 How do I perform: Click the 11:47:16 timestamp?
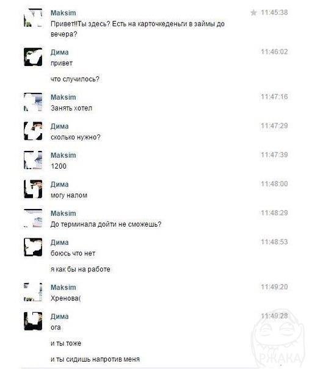(x=274, y=97)
